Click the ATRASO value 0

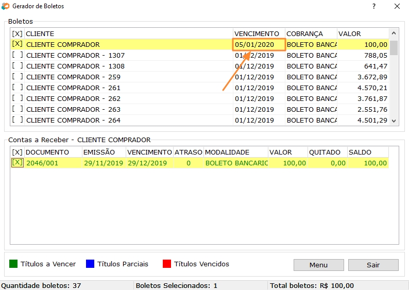pyautogui.click(x=189, y=163)
